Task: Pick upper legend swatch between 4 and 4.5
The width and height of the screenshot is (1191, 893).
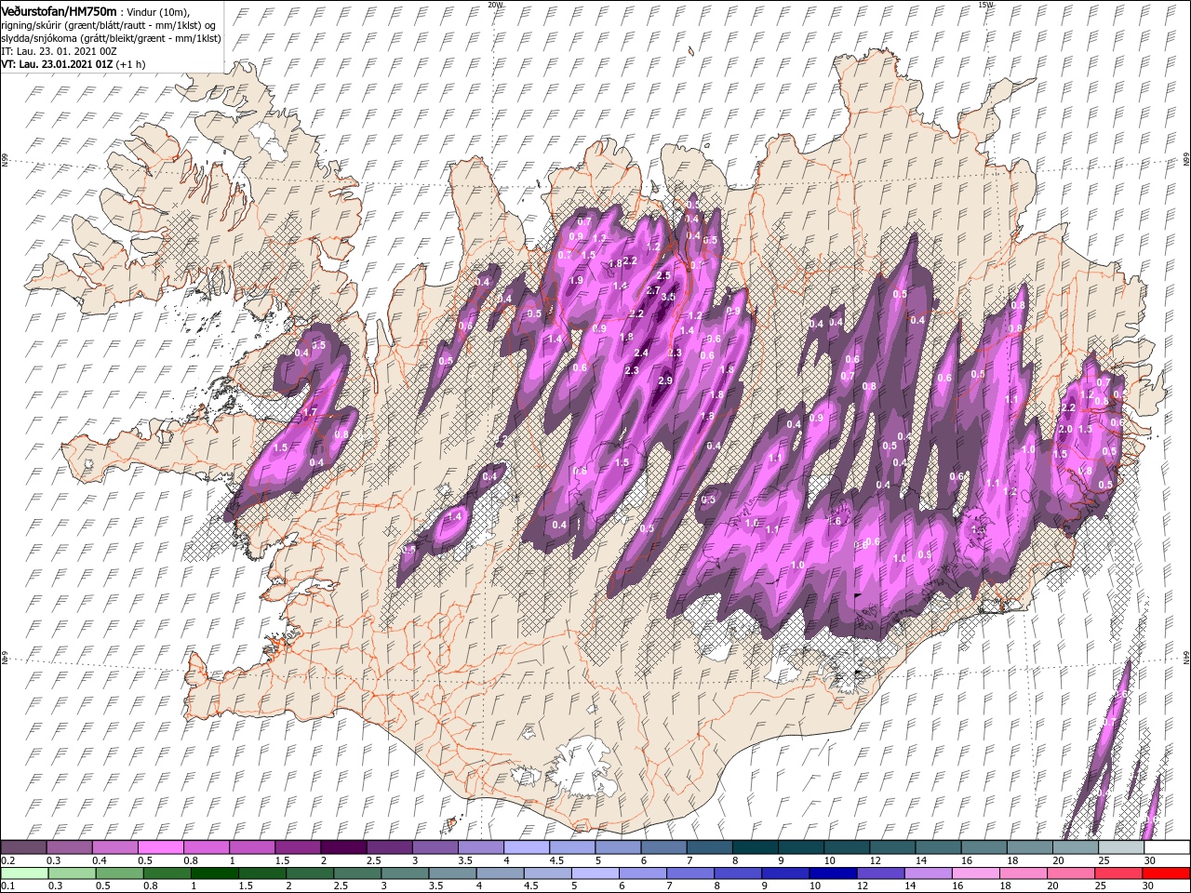Action: pyautogui.click(x=526, y=847)
